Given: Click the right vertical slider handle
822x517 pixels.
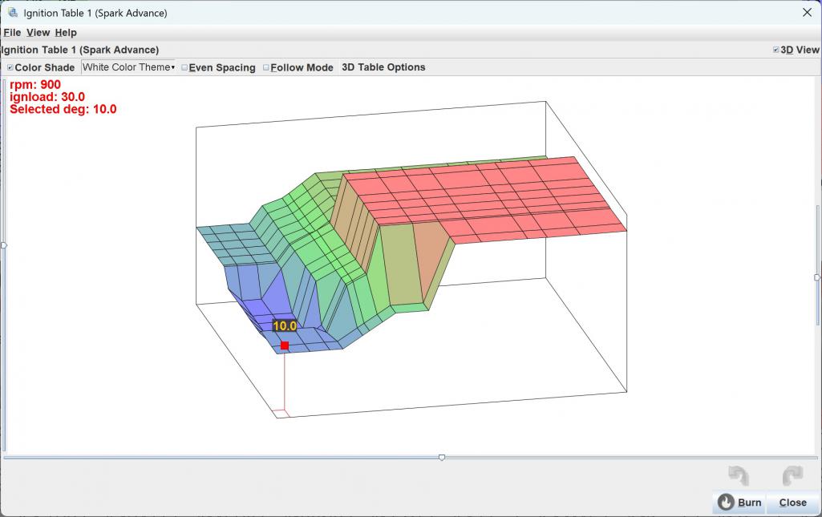Looking at the screenshot, I should [x=816, y=277].
